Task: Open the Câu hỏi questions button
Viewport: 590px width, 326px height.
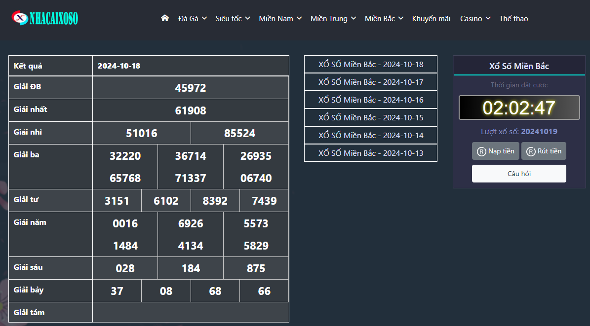Action: click(x=519, y=174)
